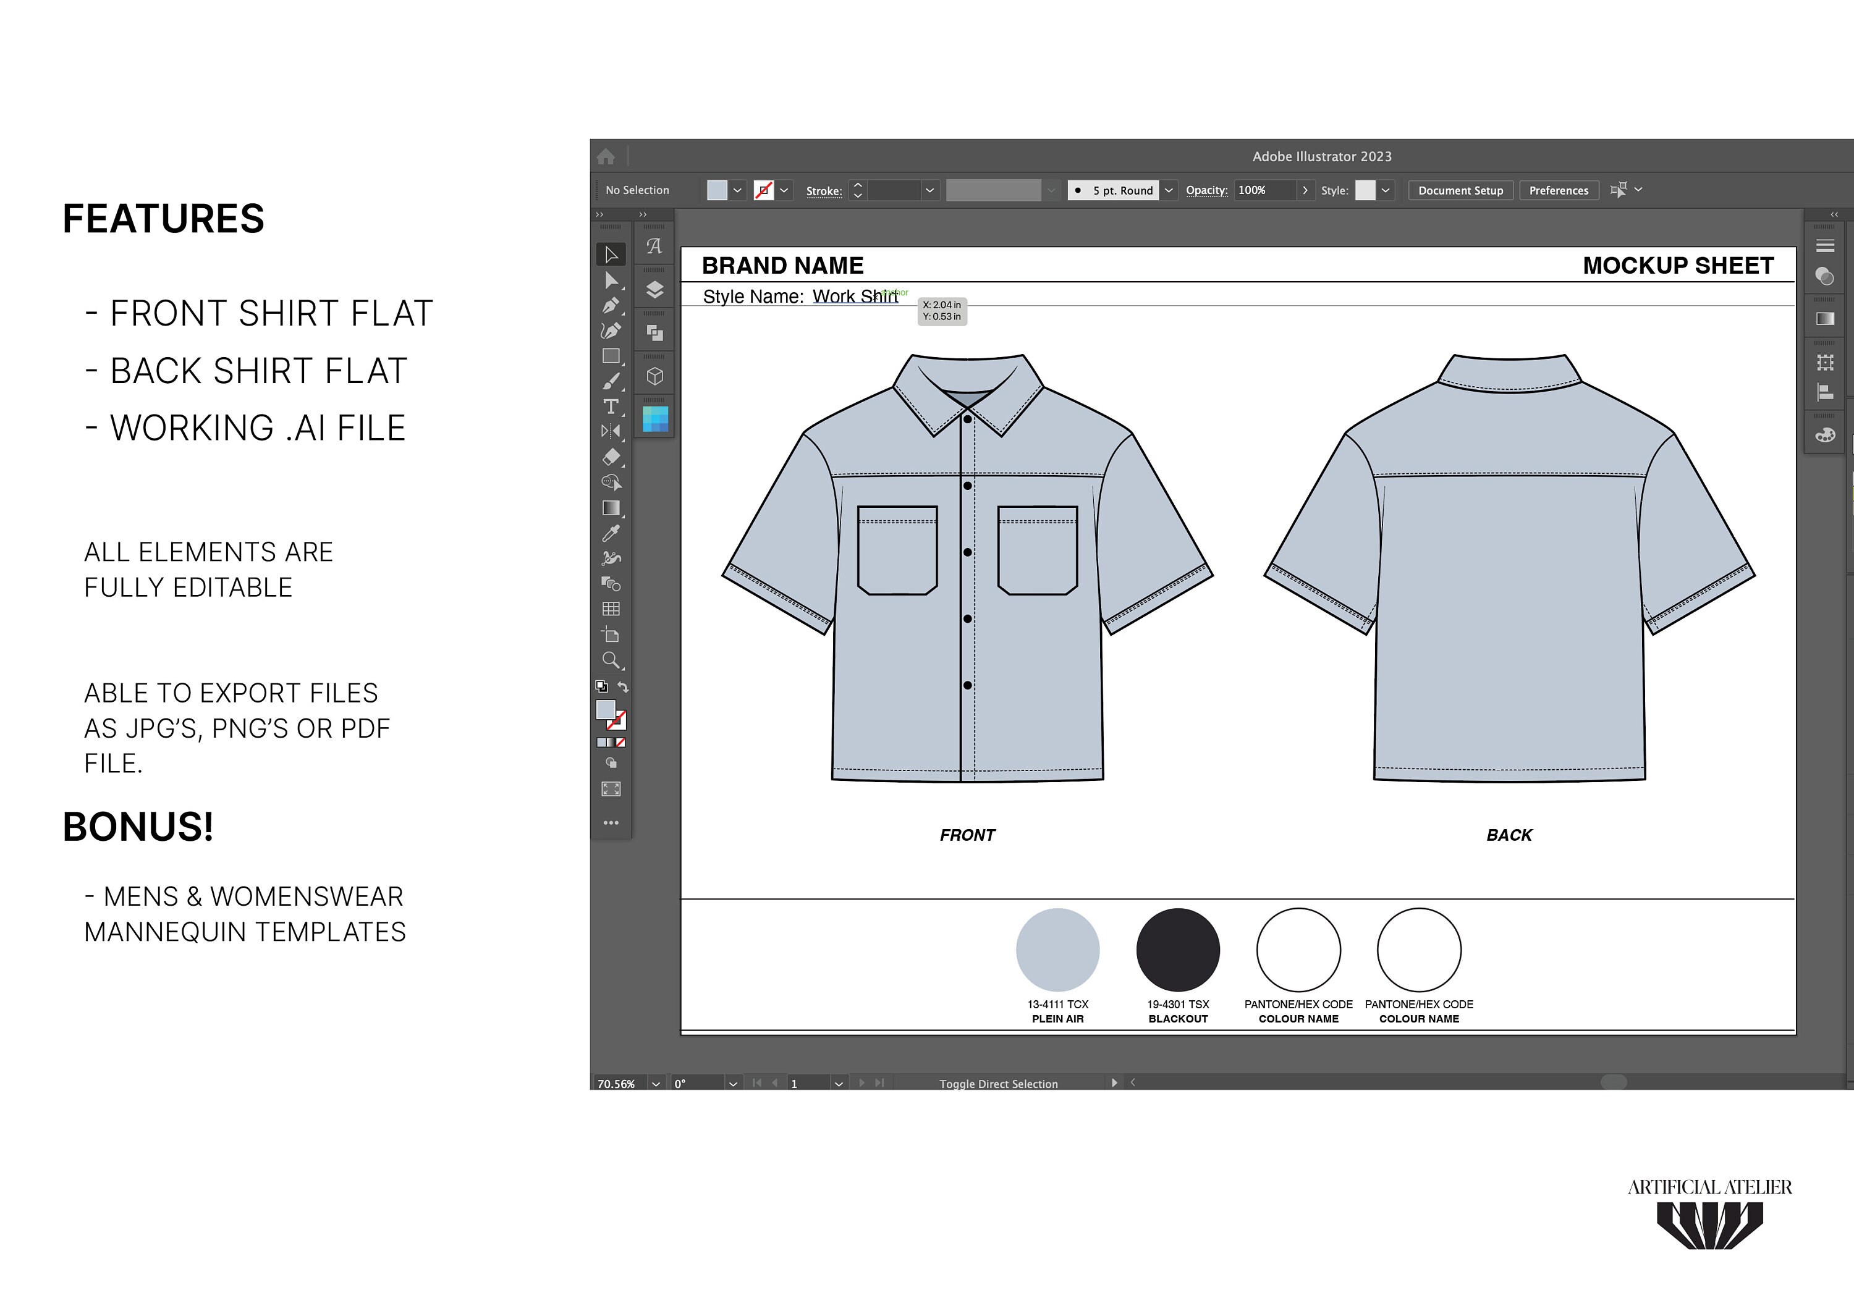1854x1311 pixels.
Task: Open the 5 pt. Round brush dropdown
Action: [1169, 190]
